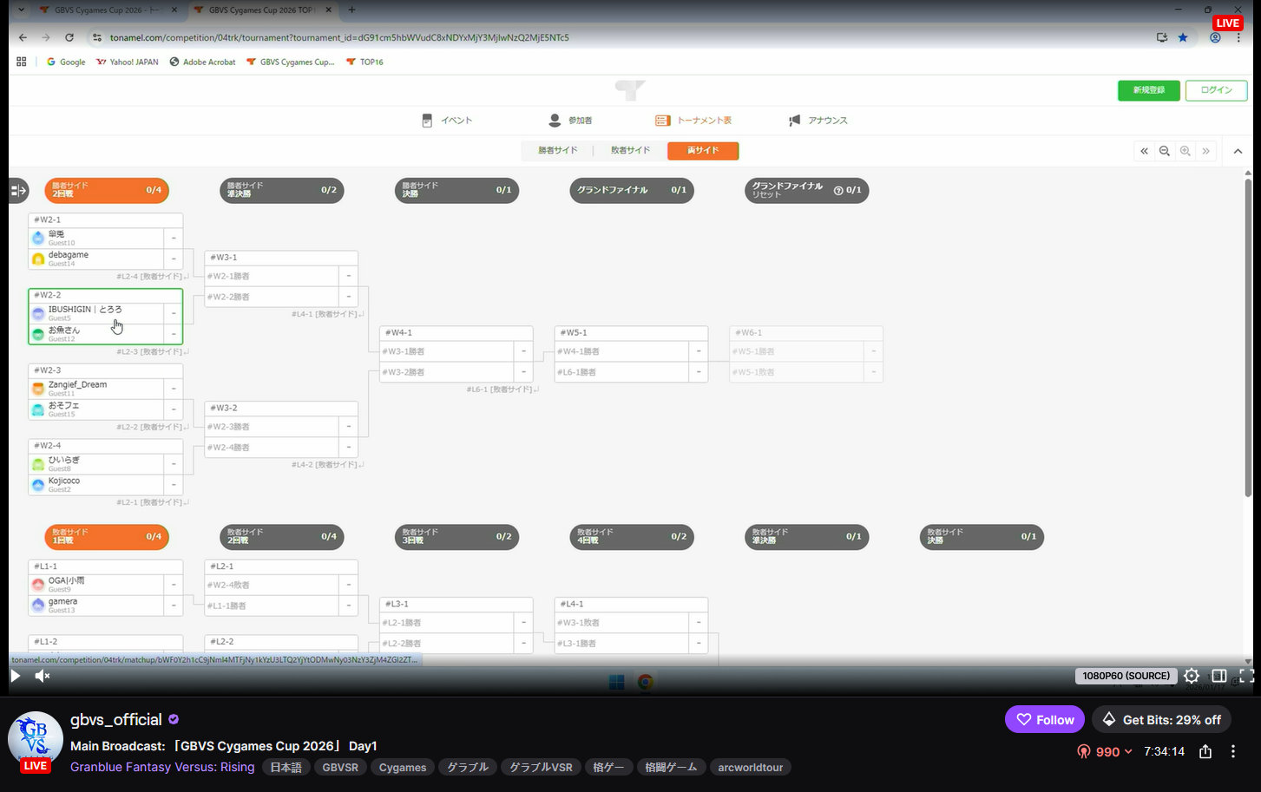The height and width of the screenshot is (792, 1261).
Task: Switch to the 敗者サイド bracket tab
Action: tap(630, 151)
